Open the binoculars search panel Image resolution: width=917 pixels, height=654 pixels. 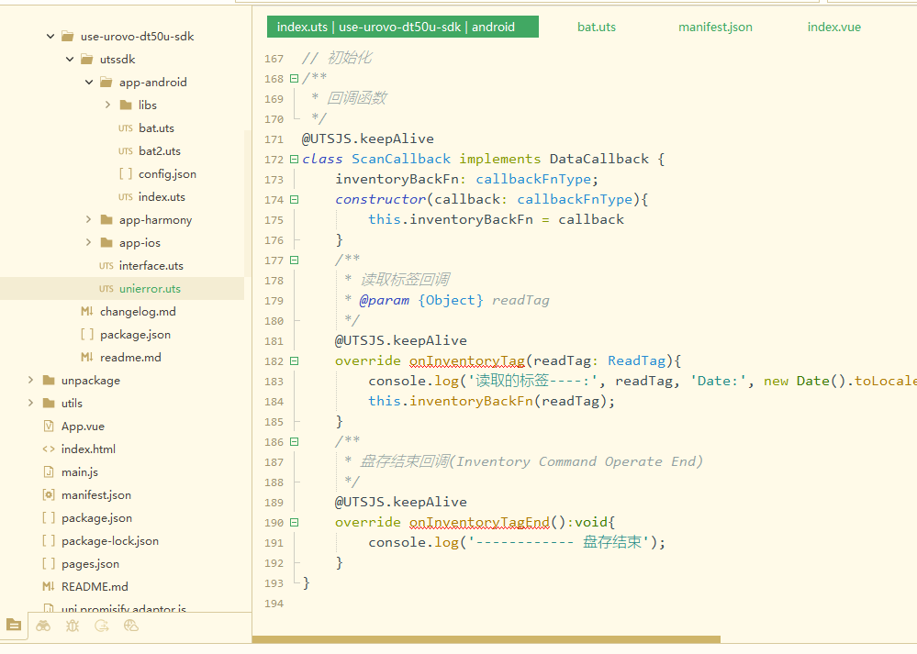[43, 626]
